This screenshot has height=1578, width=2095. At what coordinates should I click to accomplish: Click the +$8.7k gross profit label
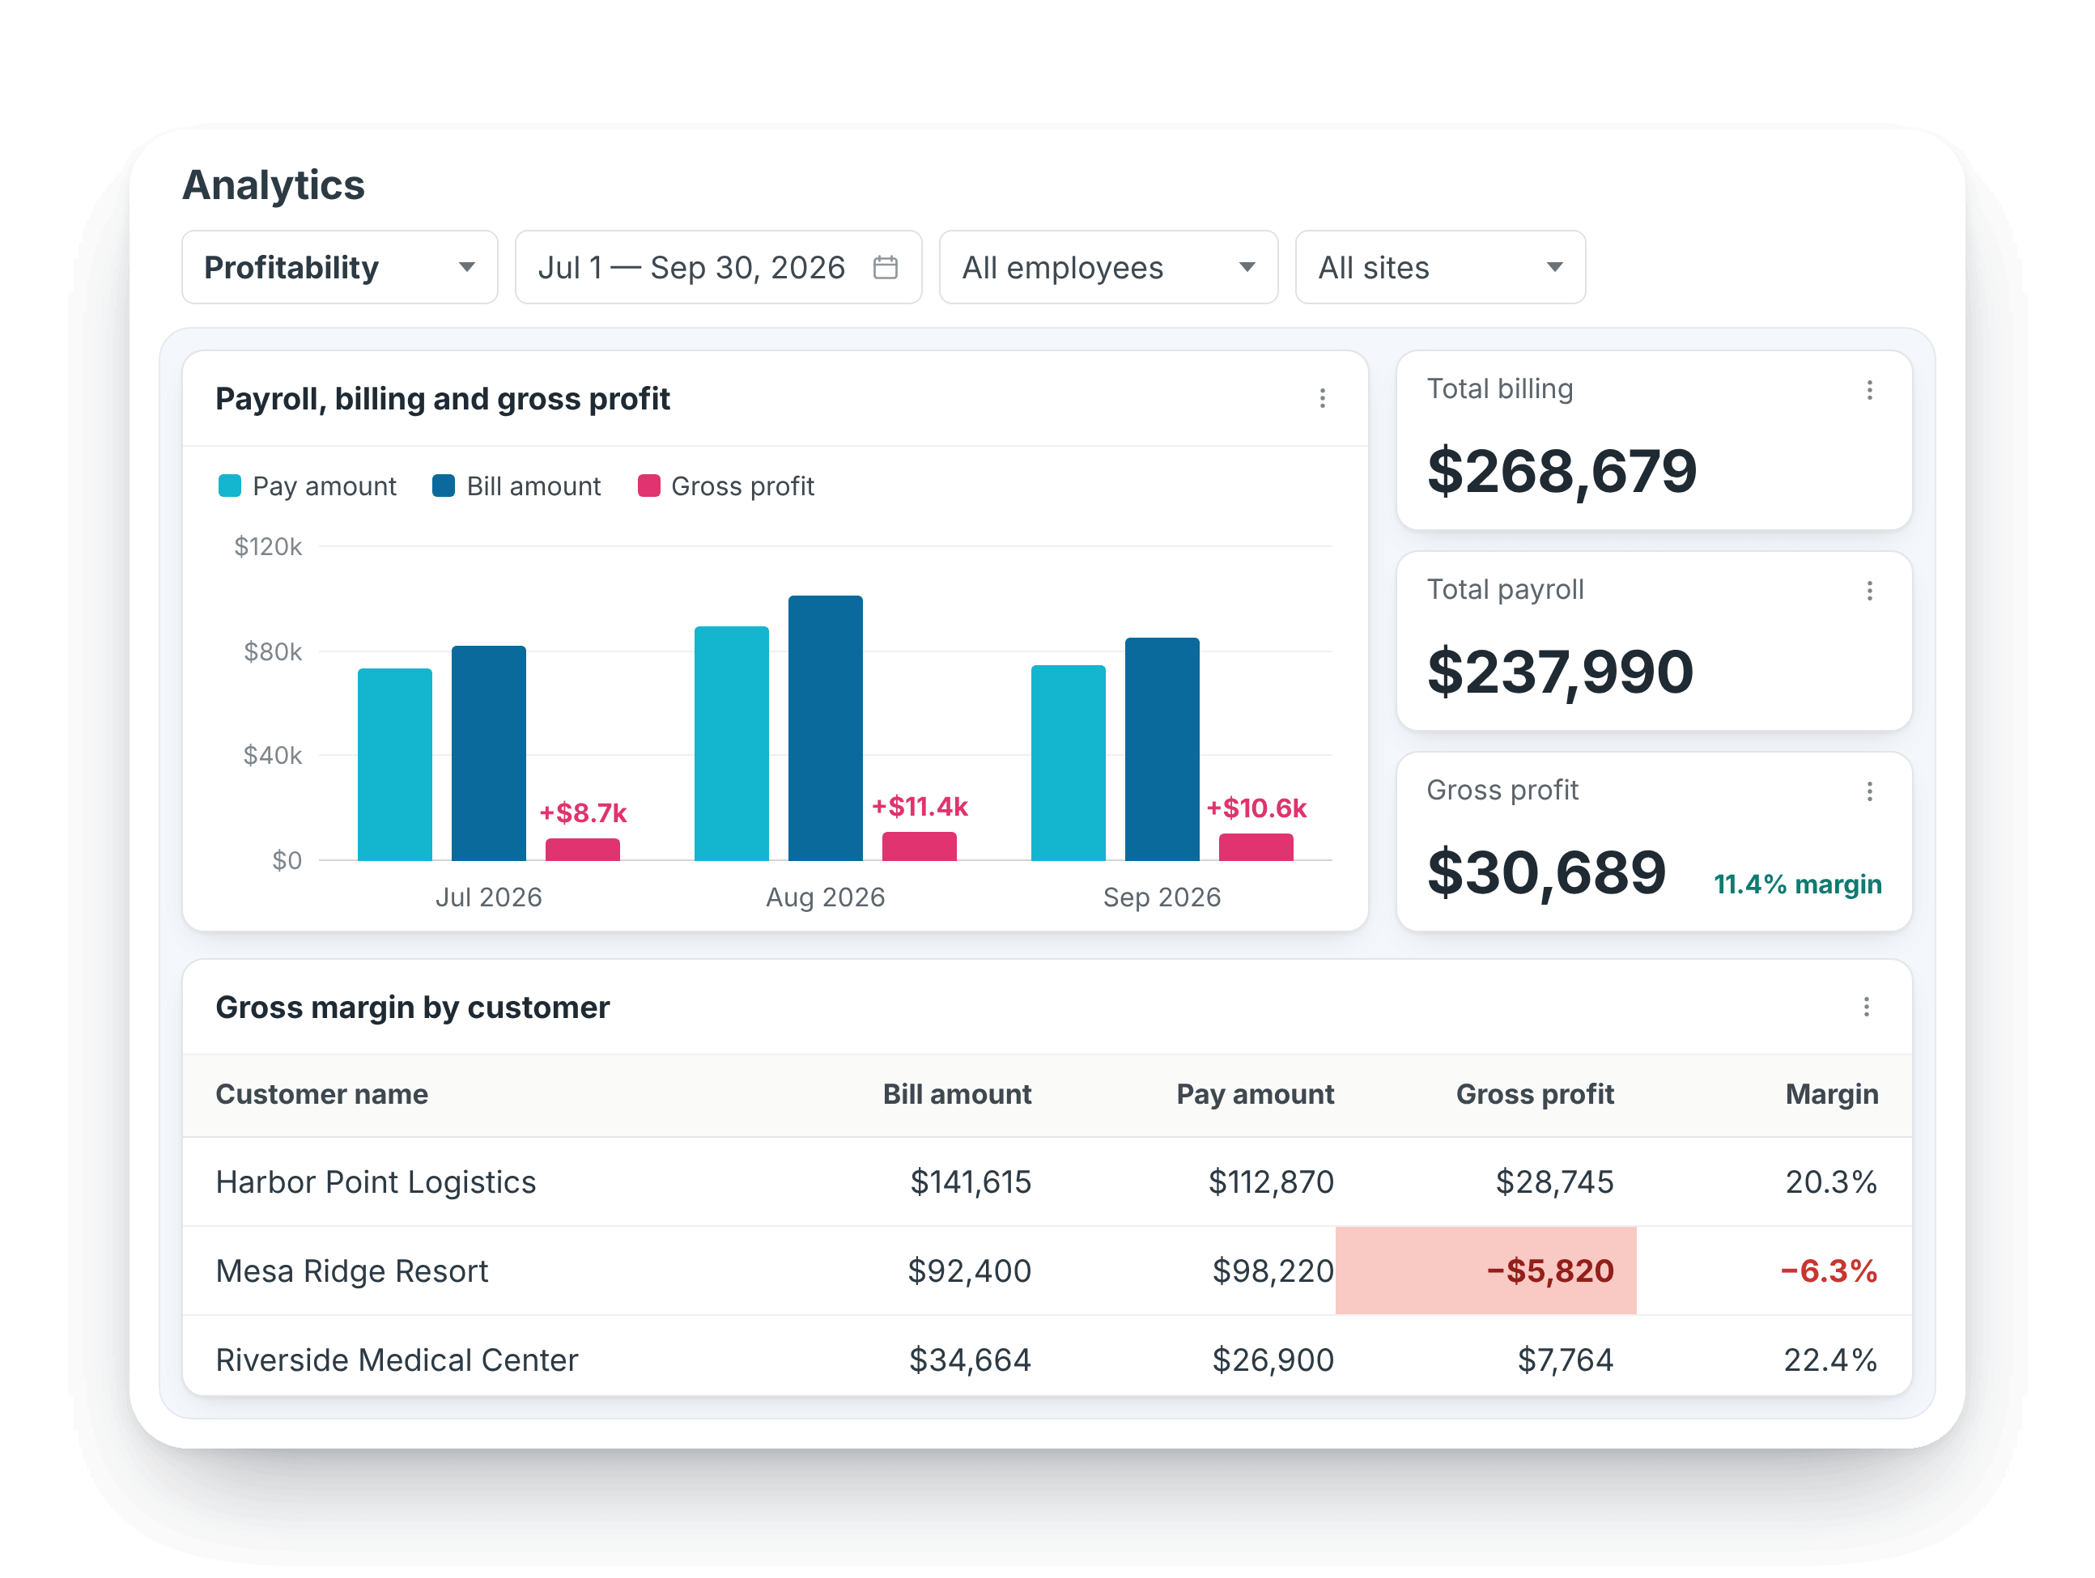pos(584,813)
